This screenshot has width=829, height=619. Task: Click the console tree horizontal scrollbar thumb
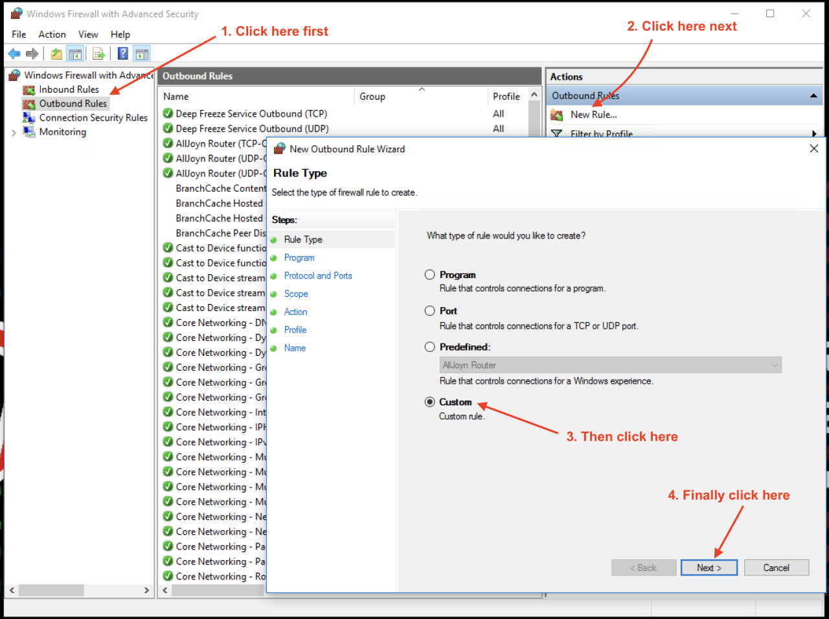tap(51, 590)
